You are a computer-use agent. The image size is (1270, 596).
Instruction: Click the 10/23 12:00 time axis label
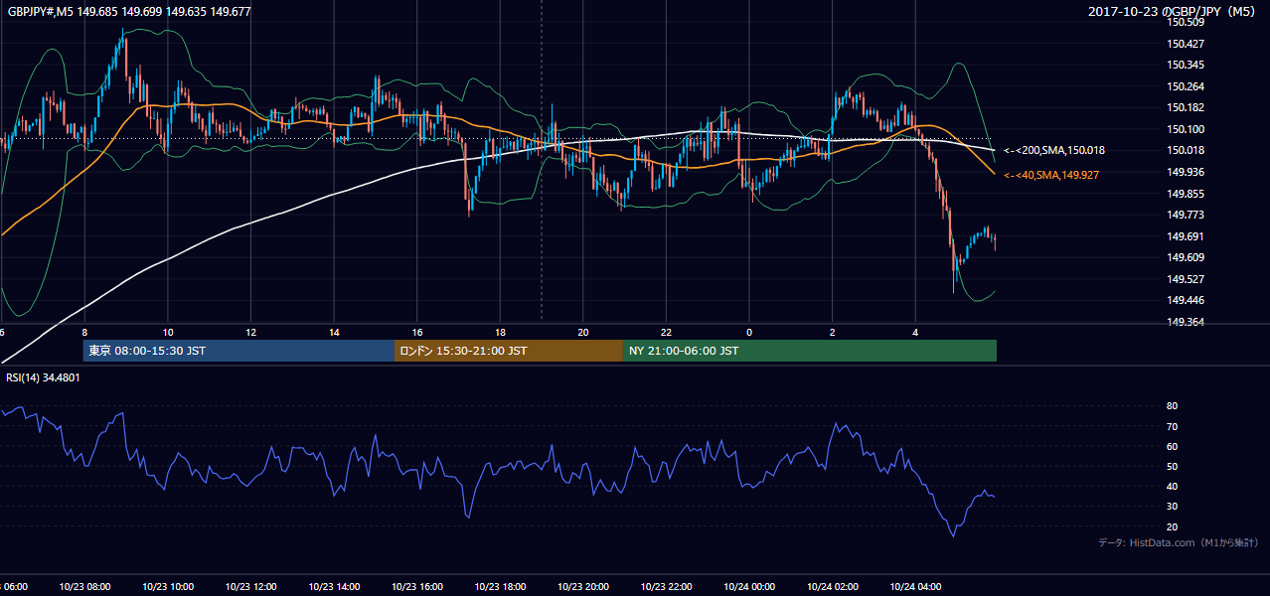(x=250, y=587)
